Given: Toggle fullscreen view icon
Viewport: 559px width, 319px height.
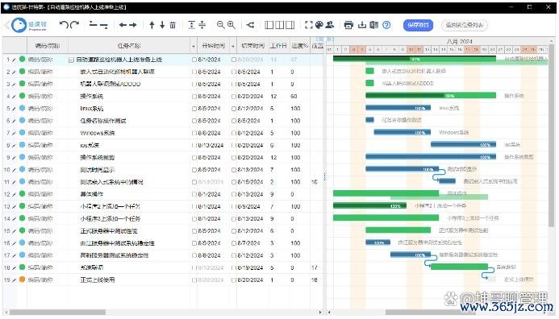Looking at the screenshot, I should [309, 25].
